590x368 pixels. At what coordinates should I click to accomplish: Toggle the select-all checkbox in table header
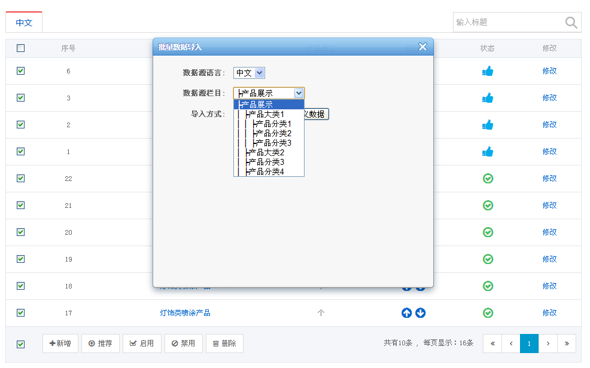(21, 48)
